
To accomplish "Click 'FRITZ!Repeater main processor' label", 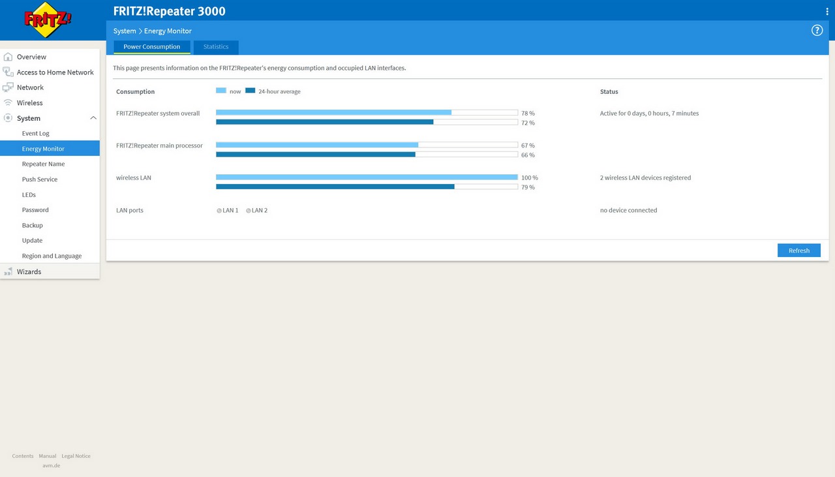I will click(x=159, y=146).
